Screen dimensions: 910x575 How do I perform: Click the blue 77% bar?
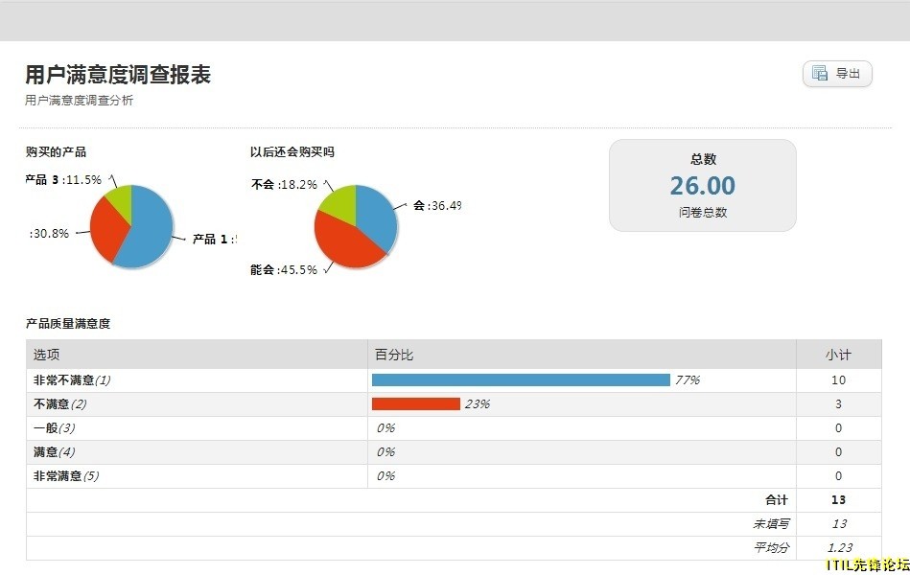pos(521,380)
